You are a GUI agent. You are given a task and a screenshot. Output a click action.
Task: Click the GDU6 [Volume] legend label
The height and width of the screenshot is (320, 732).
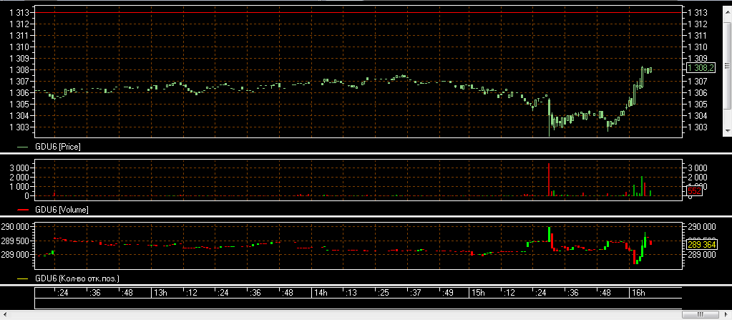[62, 210]
